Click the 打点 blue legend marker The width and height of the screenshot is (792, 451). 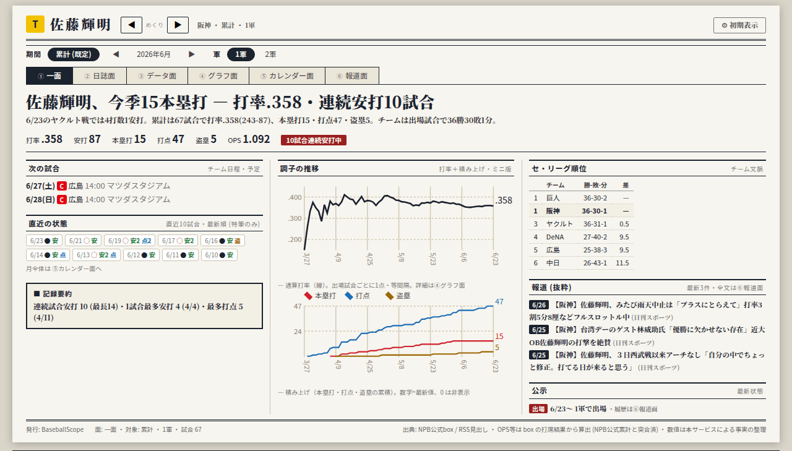click(x=349, y=296)
